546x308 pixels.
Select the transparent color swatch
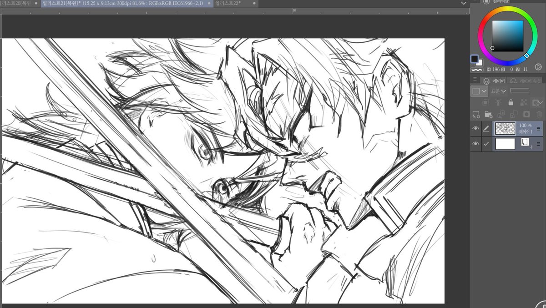[x=477, y=70]
